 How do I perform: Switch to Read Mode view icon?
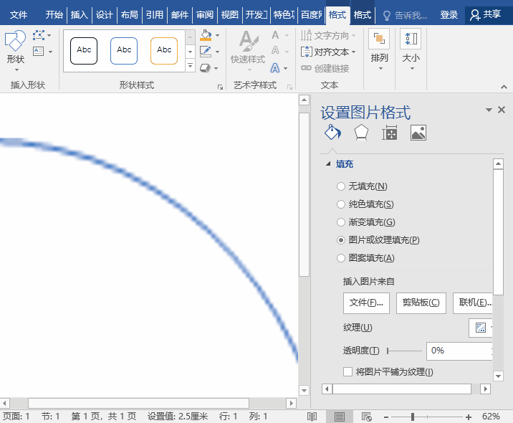click(x=312, y=417)
